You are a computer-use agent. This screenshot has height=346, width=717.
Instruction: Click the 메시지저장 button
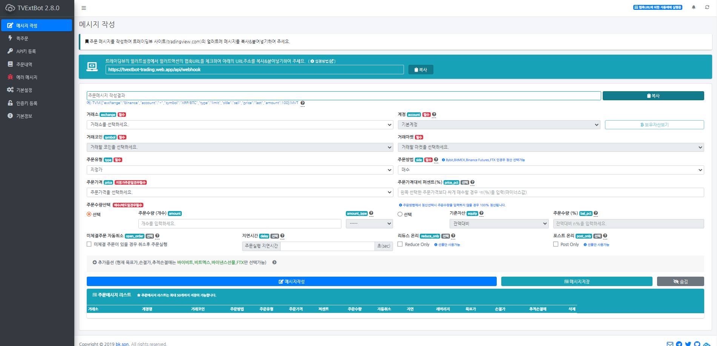(576, 282)
